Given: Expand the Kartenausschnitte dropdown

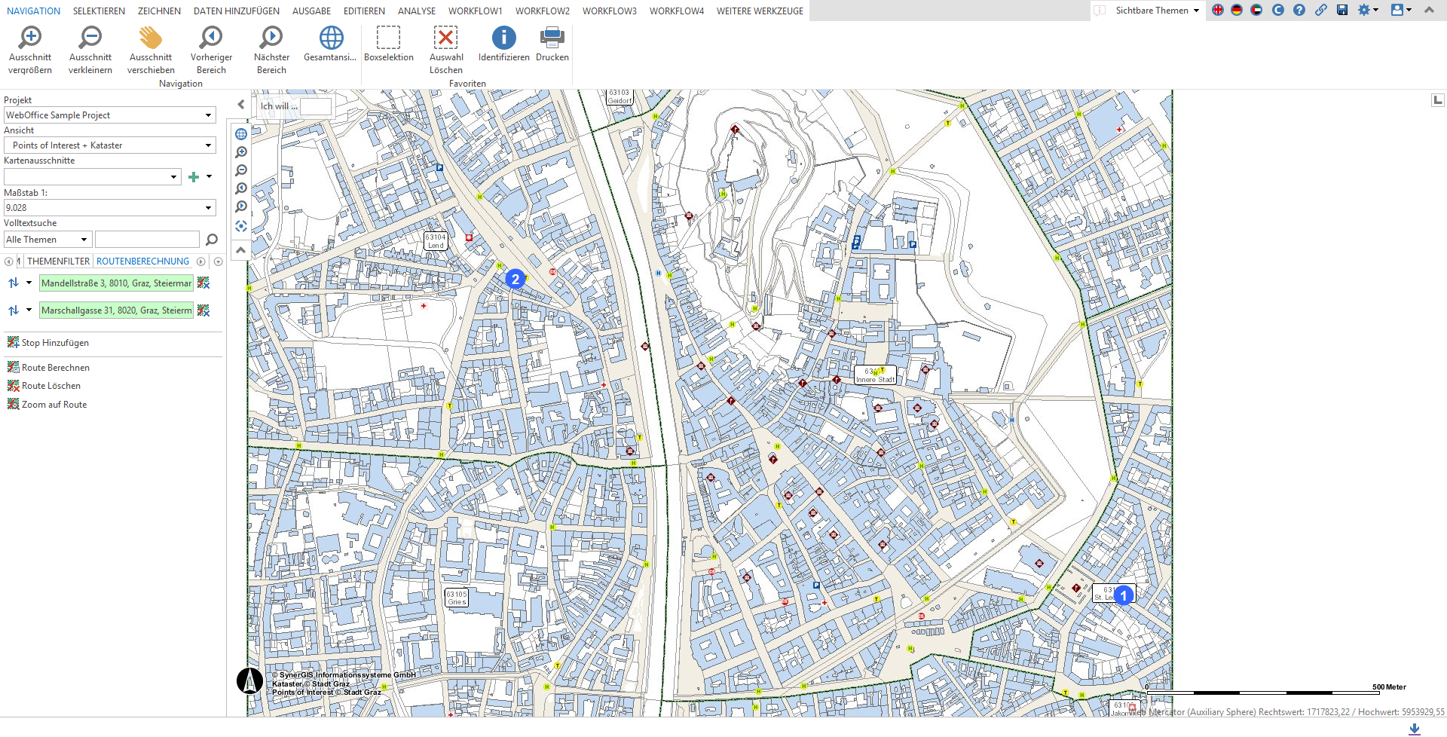Looking at the screenshot, I should (x=172, y=176).
